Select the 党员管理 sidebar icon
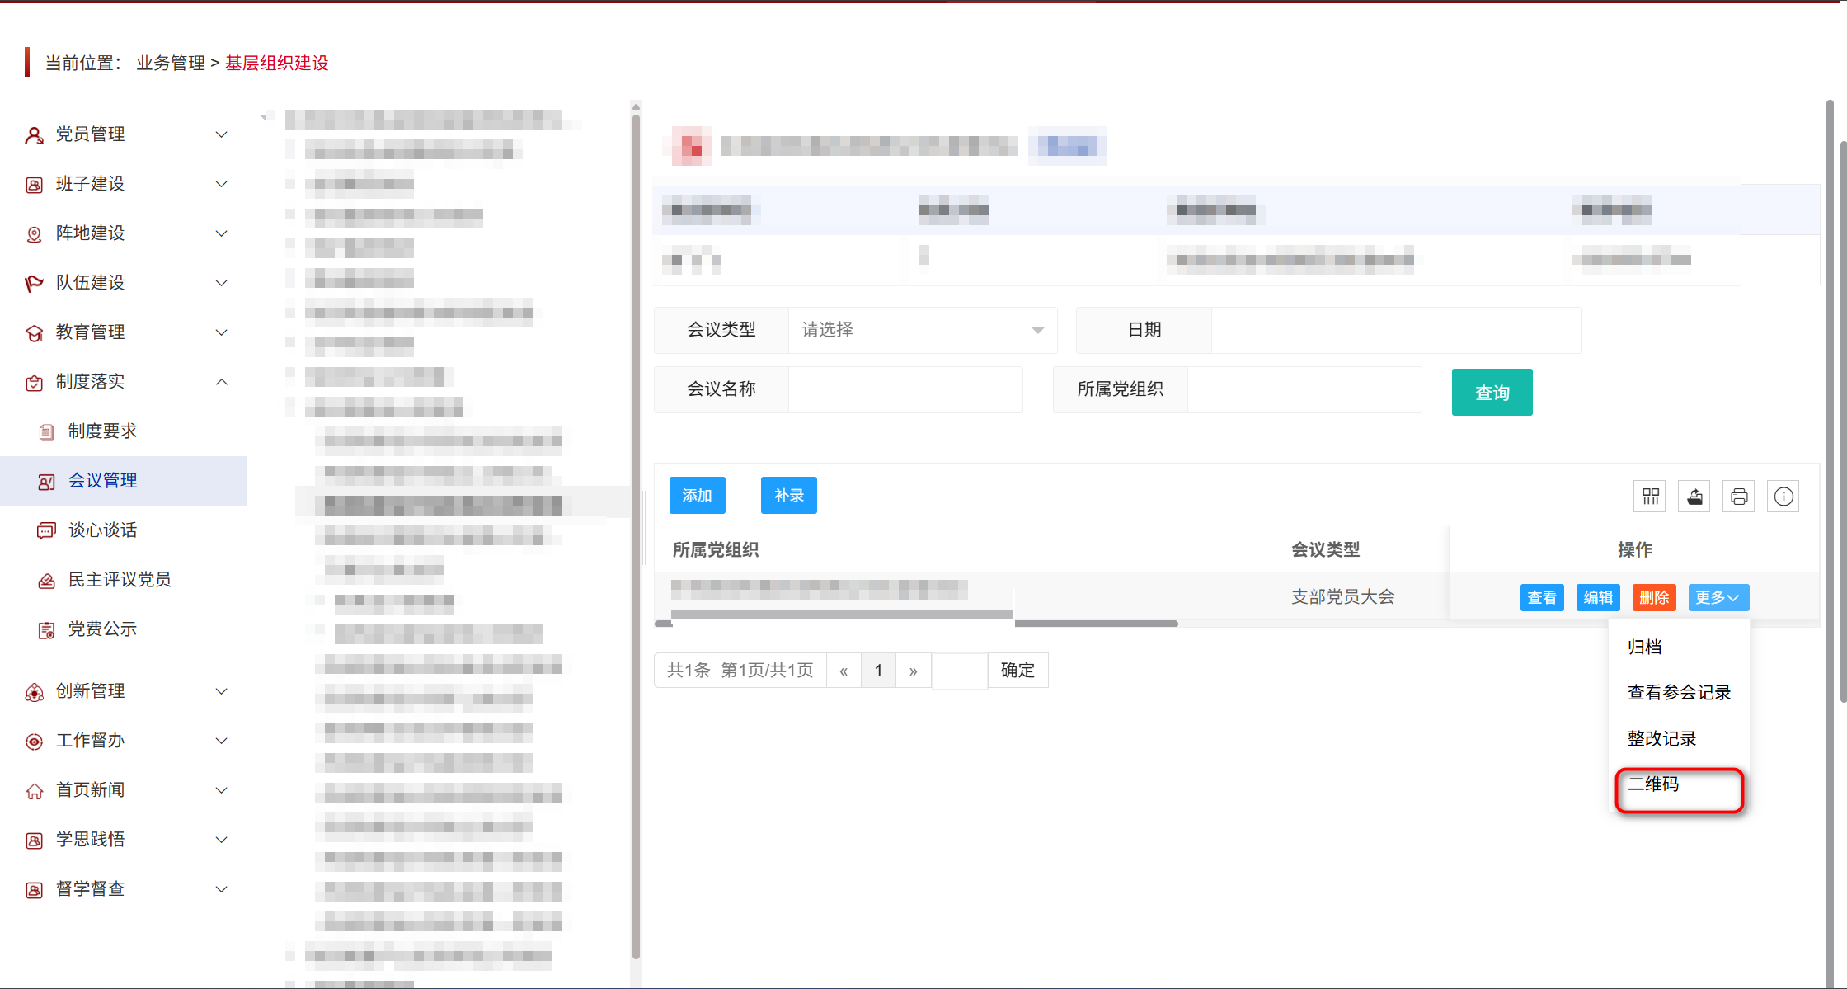This screenshot has width=1847, height=989. [x=34, y=134]
